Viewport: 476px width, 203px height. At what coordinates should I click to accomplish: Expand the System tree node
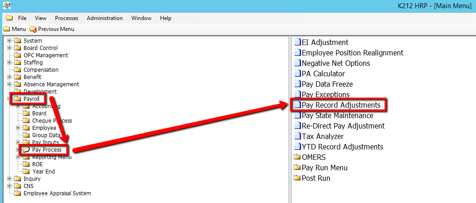9,41
